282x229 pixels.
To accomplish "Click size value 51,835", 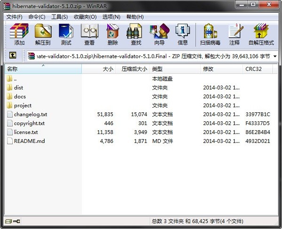I will [x=105, y=114].
